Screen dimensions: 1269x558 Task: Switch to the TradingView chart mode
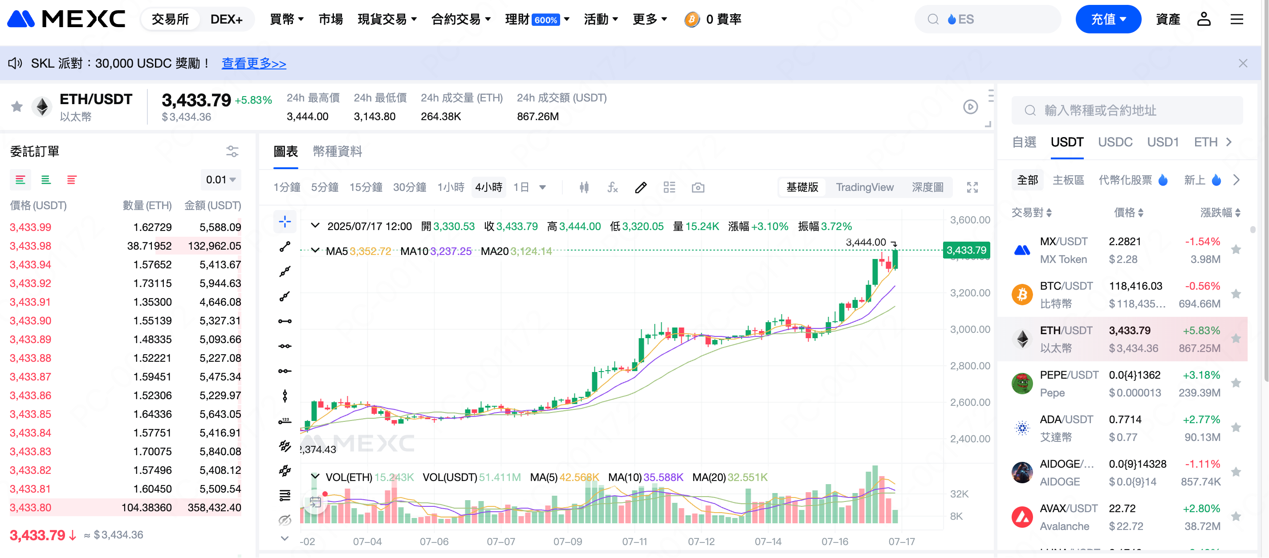865,187
